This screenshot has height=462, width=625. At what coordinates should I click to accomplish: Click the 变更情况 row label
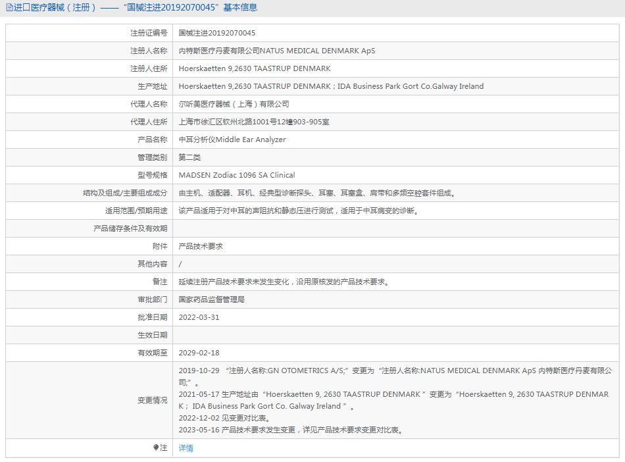[152, 400]
